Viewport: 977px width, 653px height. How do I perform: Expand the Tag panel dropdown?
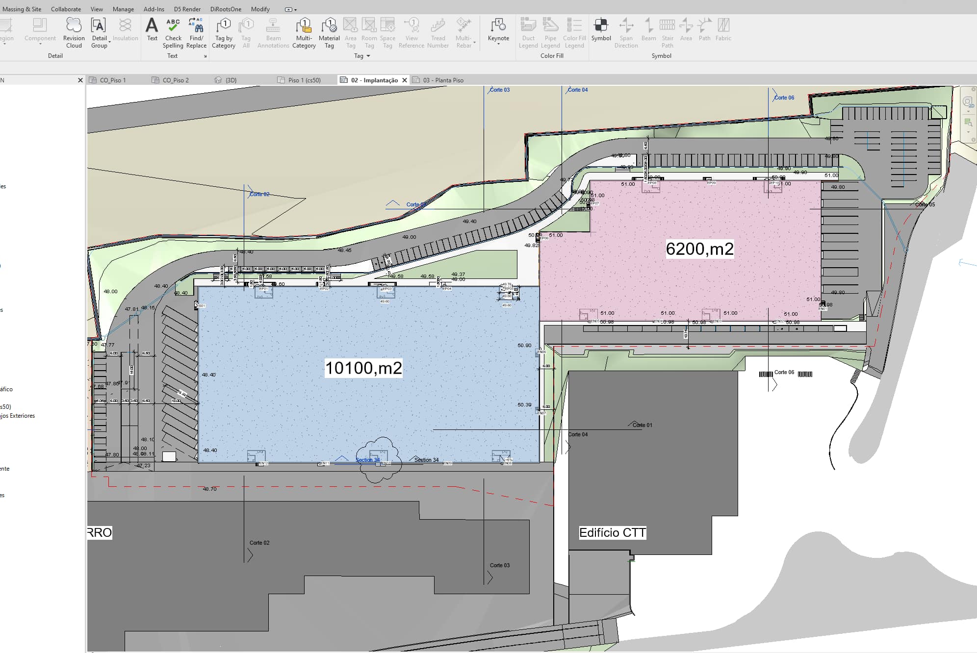click(368, 56)
